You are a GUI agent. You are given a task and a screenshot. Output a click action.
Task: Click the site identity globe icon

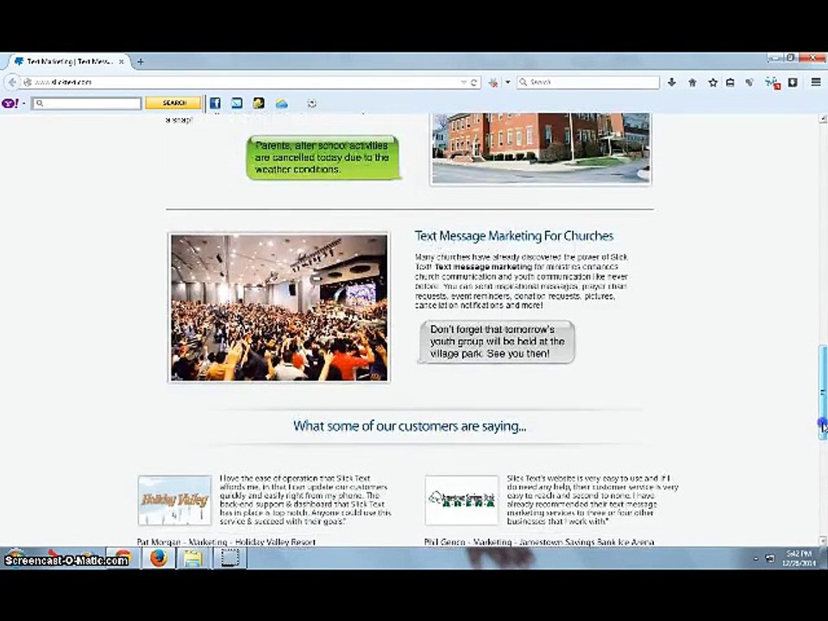[28, 83]
